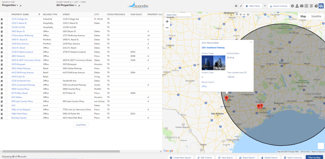Check the box for 1202 S Akard St
The height and width of the screenshot is (159, 325).
click(7, 23)
